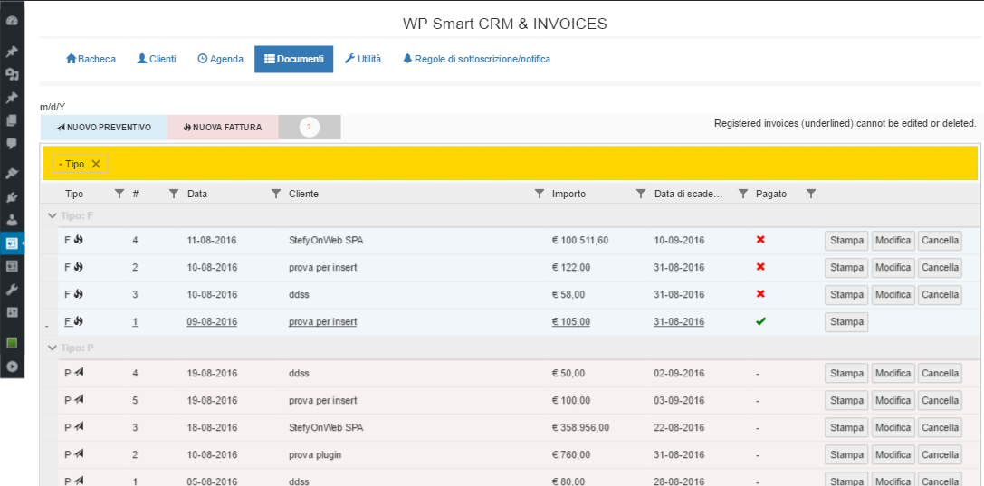Remove the Tipo grouping with X
This screenshot has width=984, height=486.
click(x=96, y=164)
